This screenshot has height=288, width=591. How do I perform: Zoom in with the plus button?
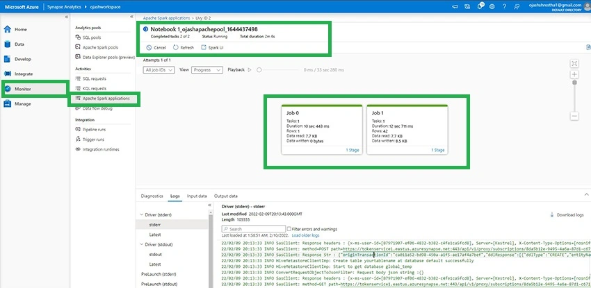click(x=574, y=74)
